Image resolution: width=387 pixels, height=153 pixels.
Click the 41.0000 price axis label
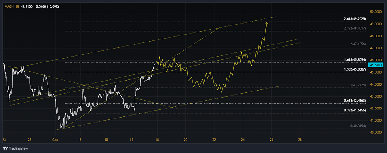[376, 121]
